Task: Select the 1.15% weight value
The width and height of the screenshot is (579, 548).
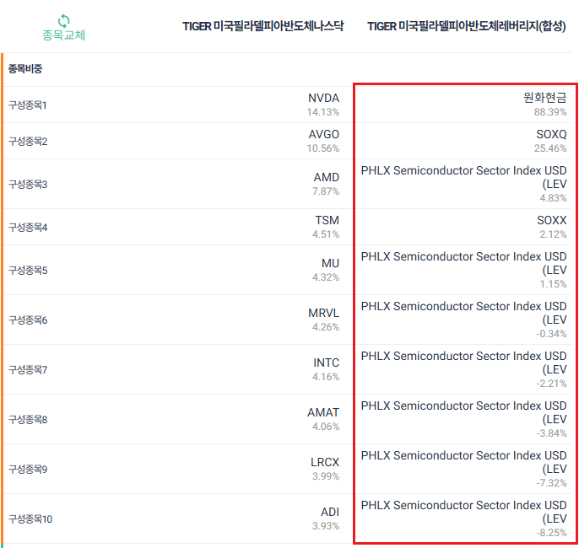Action: click(553, 284)
